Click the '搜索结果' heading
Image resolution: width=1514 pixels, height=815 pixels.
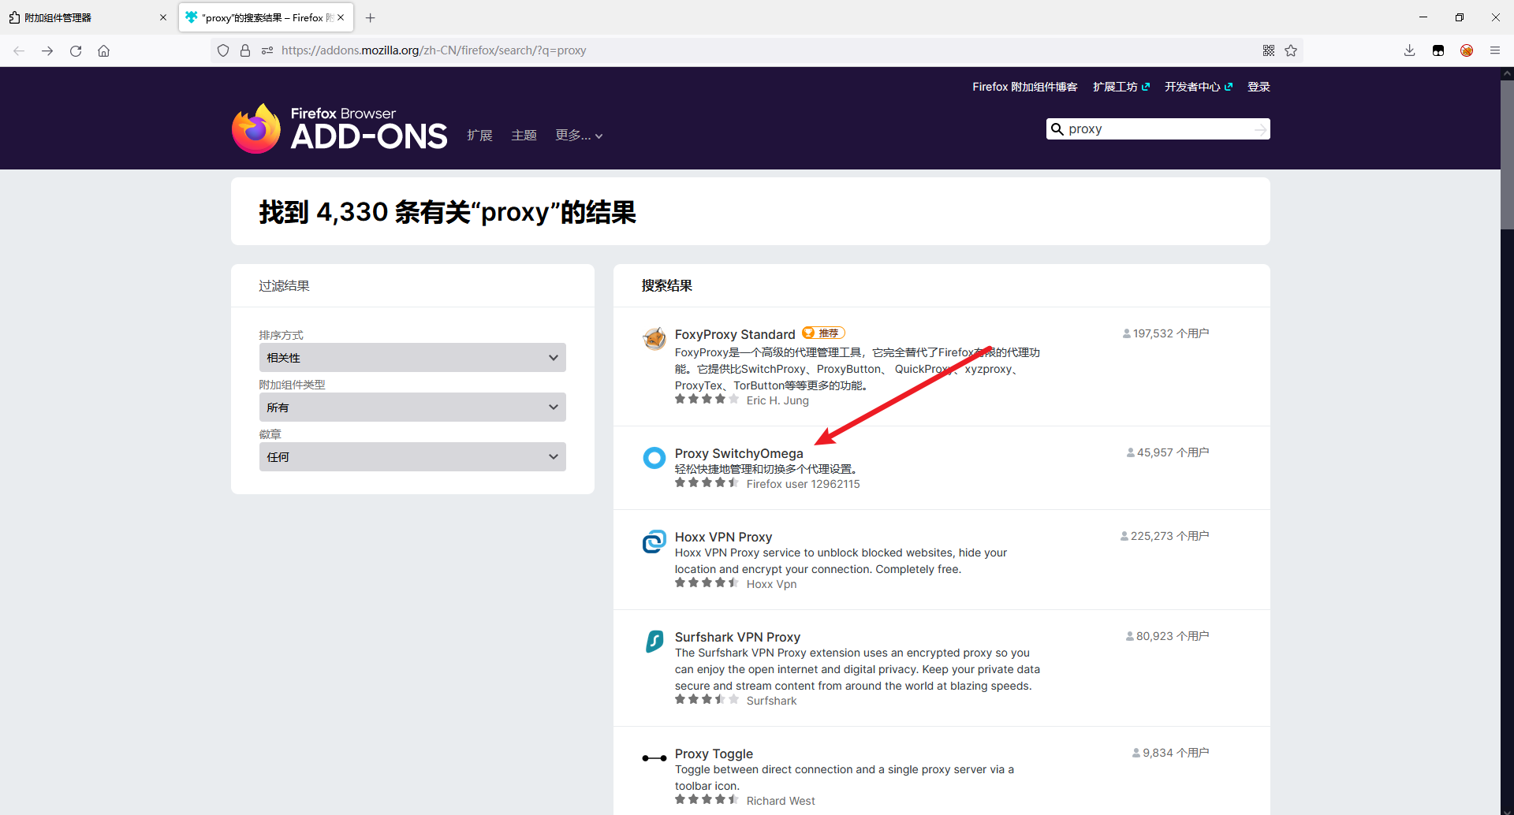(x=666, y=285)
